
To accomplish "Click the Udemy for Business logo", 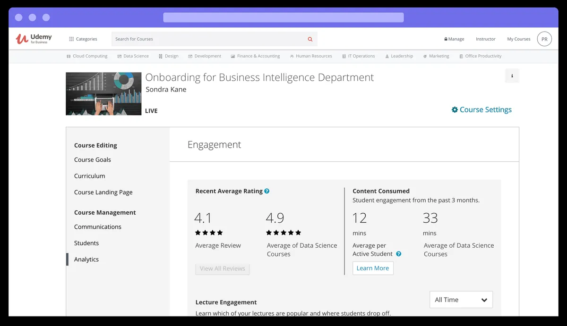I will pos(34,39).
